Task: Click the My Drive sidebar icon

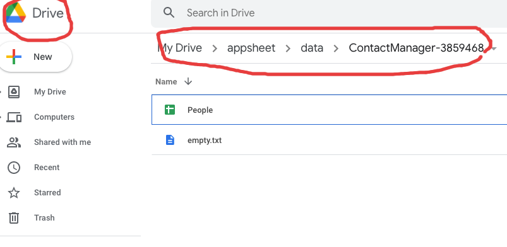Action: click(14, 92)
